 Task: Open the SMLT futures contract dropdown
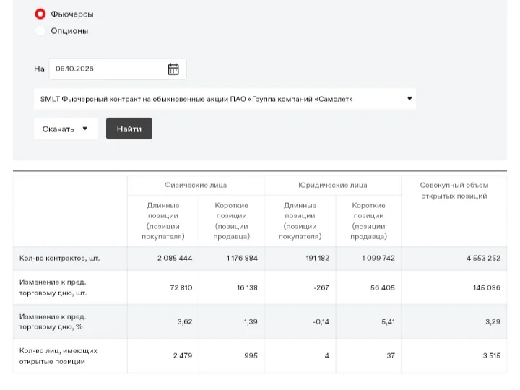(225, 99)
